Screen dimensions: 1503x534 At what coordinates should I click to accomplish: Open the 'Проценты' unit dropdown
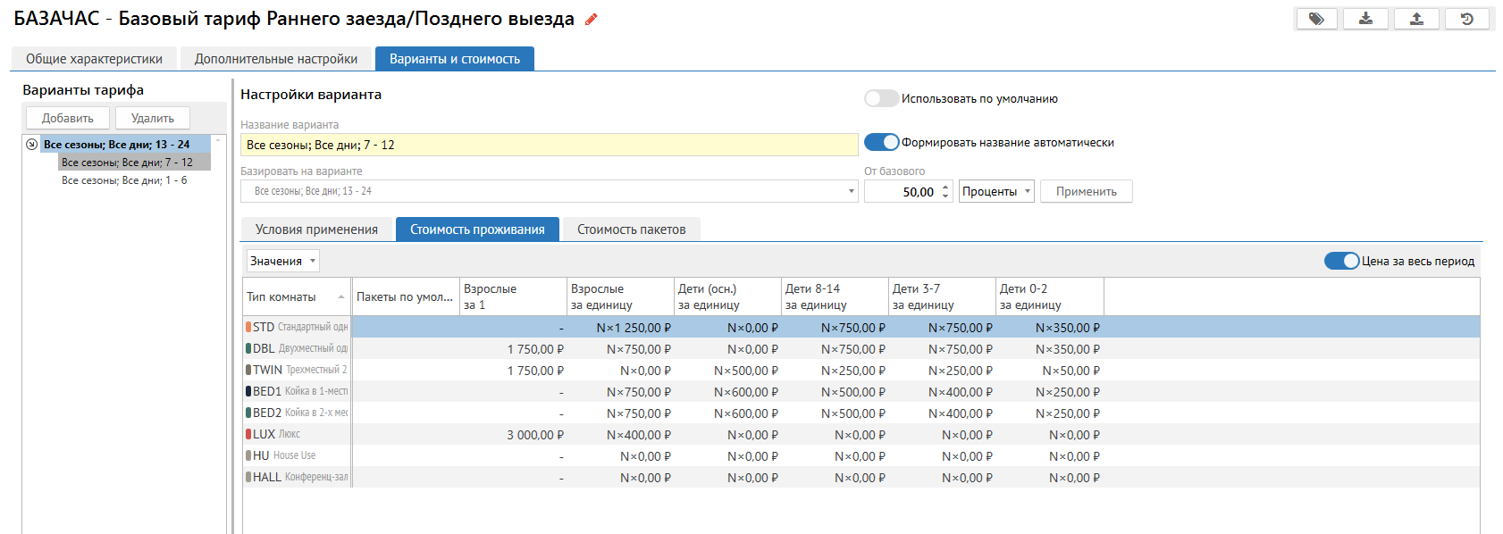click(996, 192)
